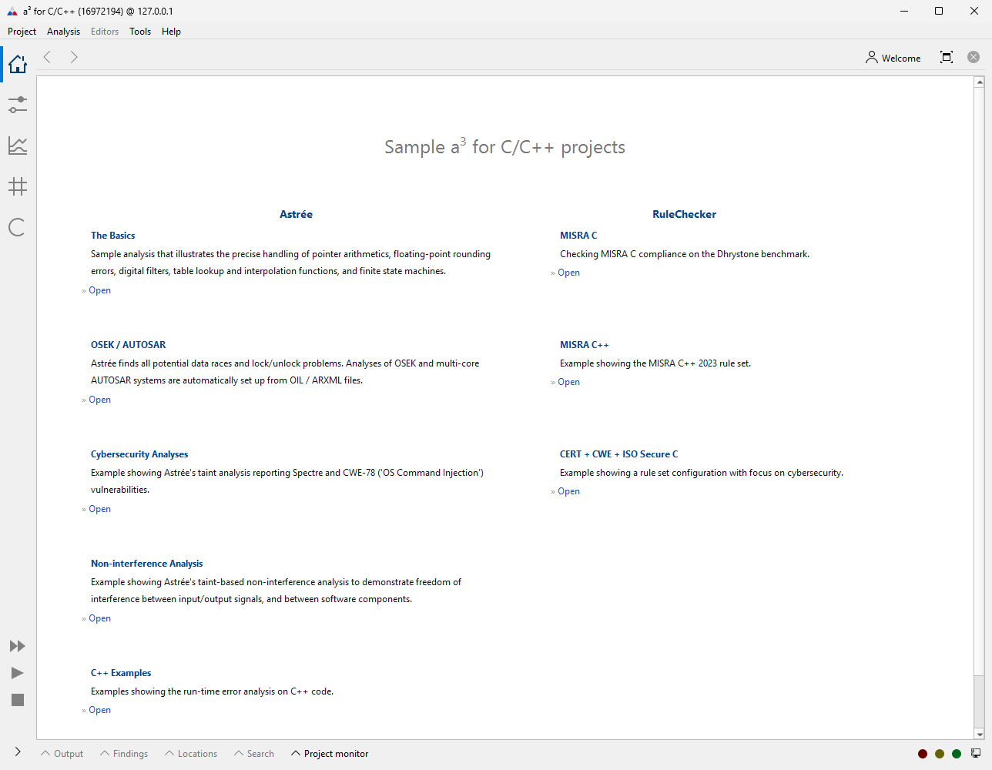992x770 pixels.
Task: Close the Welcome page with round X
Action: (x=974, y=57)
